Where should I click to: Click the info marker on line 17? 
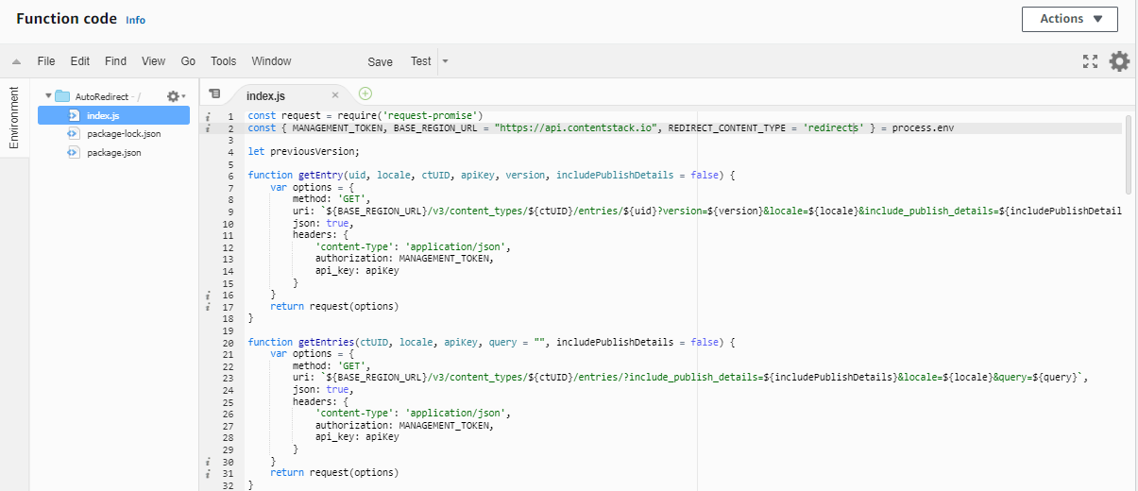pos(207,306)
